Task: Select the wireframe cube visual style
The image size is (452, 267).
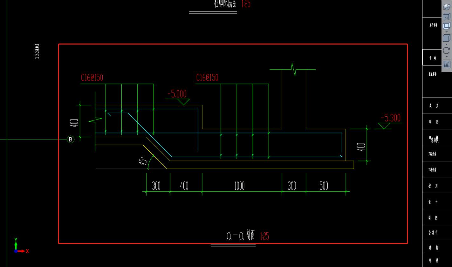Action: coord(447,26)
